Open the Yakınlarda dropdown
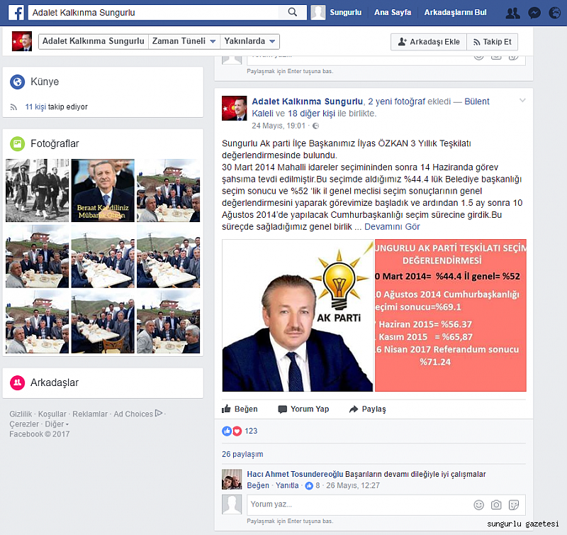This screenshot has height=535, width=567. coord(250,41)
